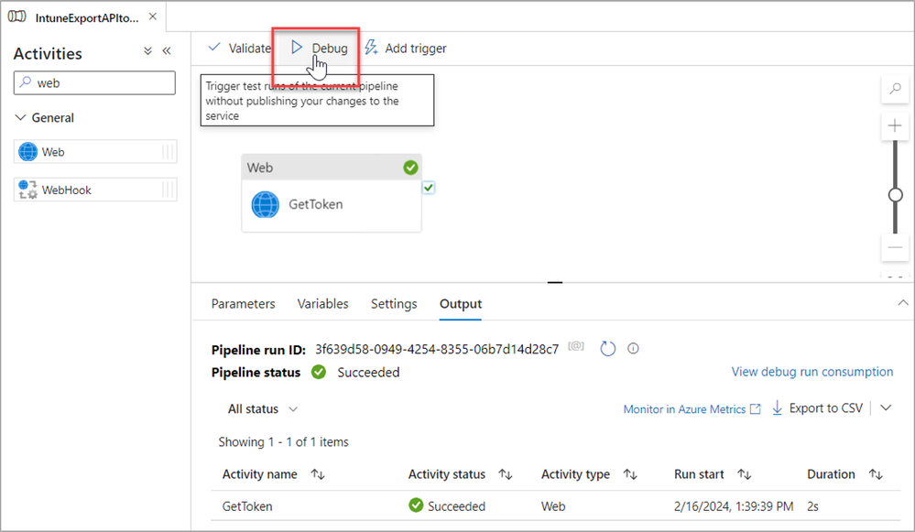Open View debug run consumption link
Viewport: 915px width, 532px height.
812,372
